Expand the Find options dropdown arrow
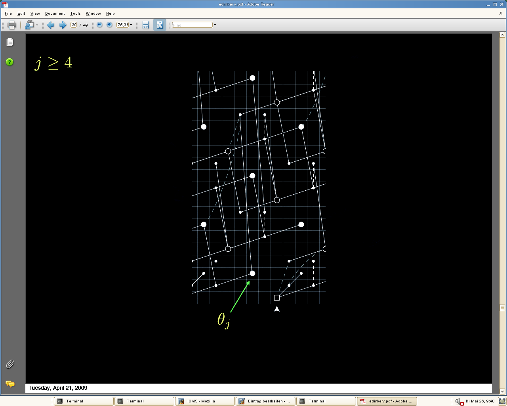 coord(215,25)
